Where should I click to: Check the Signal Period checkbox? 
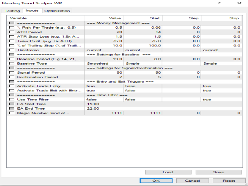click(x=12, y=72)
